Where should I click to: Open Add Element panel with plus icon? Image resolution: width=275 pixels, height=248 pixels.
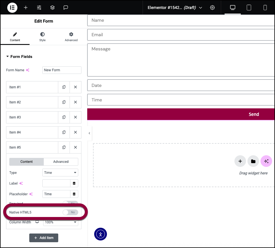26,8
